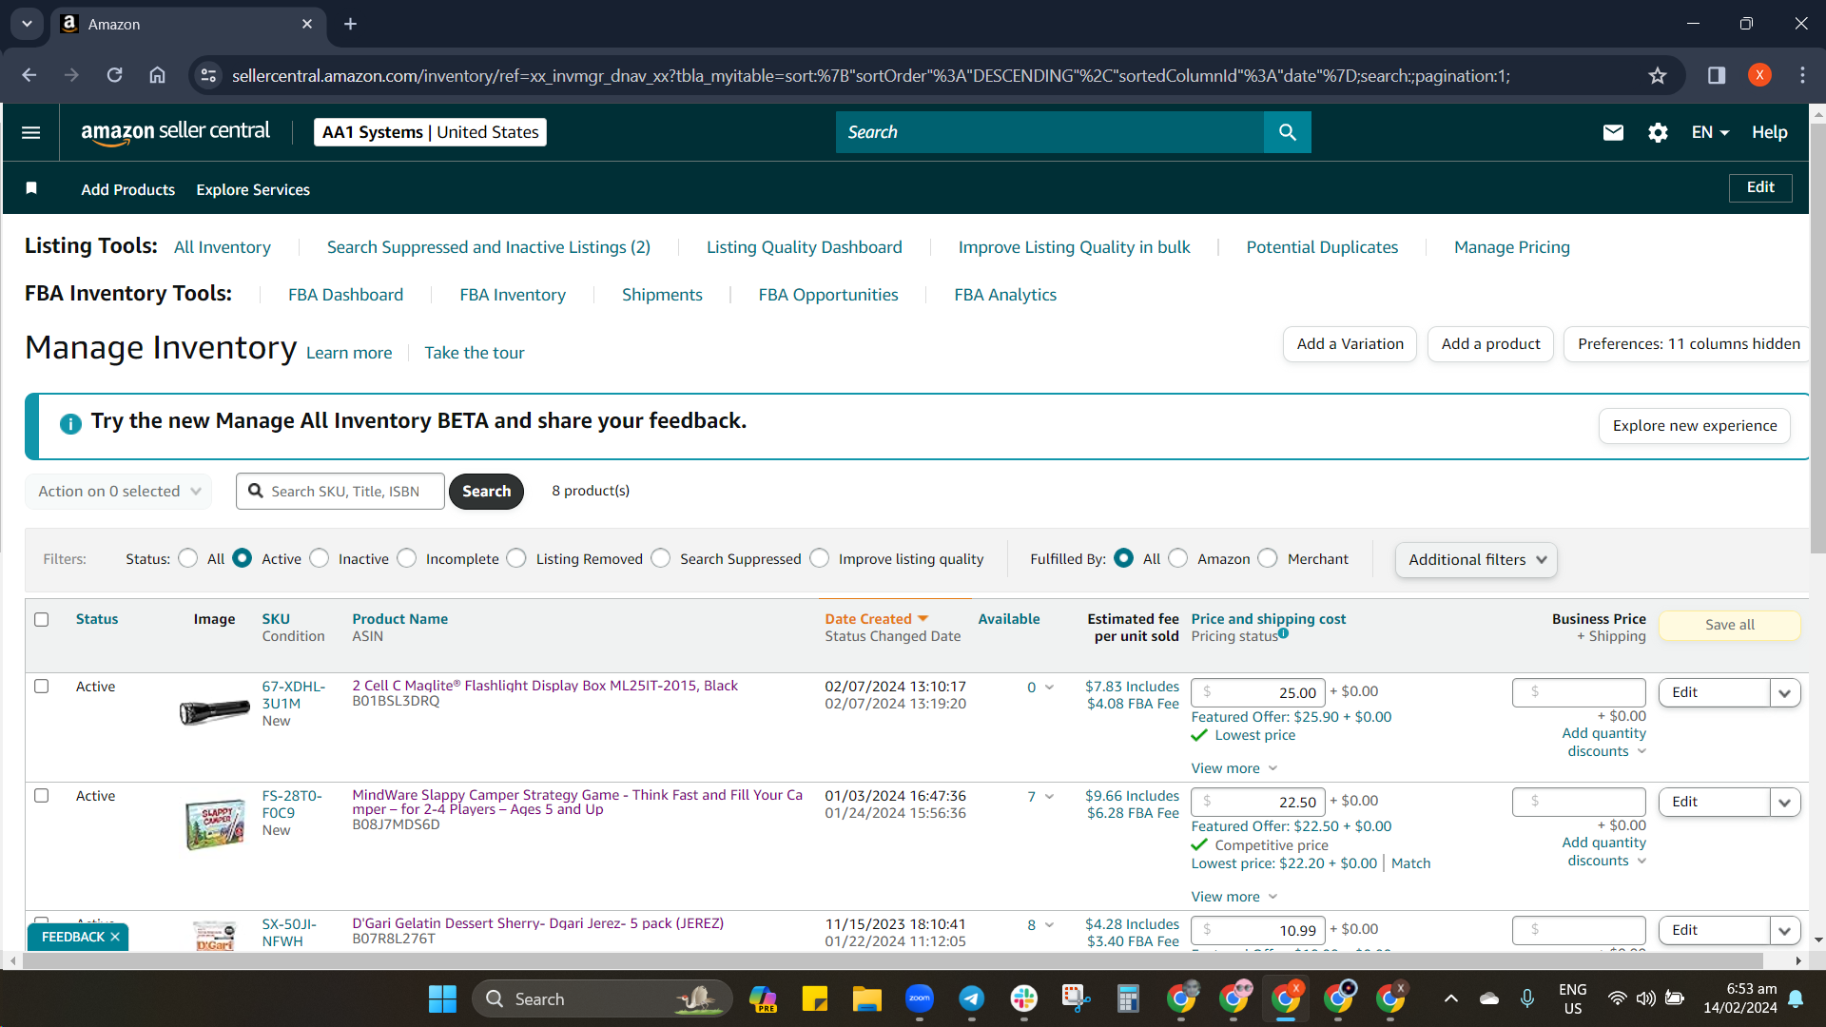Open Telegram from the taskbar

point(971,999)
